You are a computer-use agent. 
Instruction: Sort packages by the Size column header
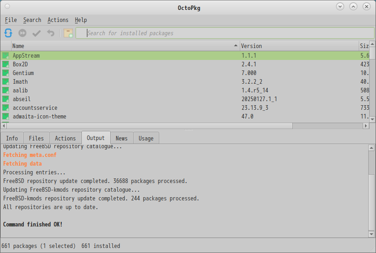point(364,46)
